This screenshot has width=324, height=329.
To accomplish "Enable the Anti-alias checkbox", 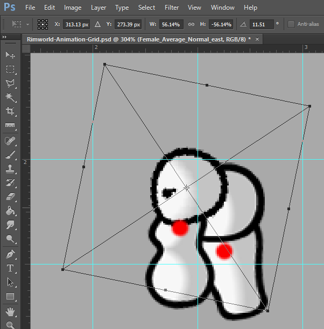I will 291,24.
